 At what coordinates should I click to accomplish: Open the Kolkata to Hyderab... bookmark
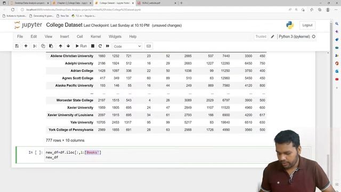[x=14, y=16]
